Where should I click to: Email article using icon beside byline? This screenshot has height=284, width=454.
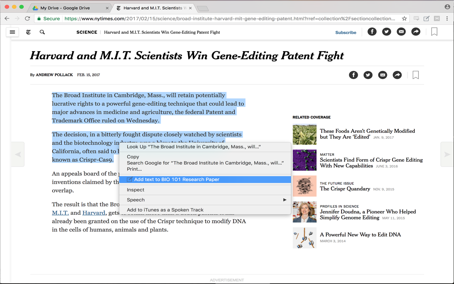(383, 75)
